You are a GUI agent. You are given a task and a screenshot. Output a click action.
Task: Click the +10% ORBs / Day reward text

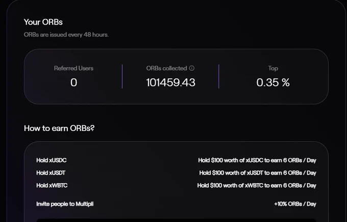tap(295, 204)
